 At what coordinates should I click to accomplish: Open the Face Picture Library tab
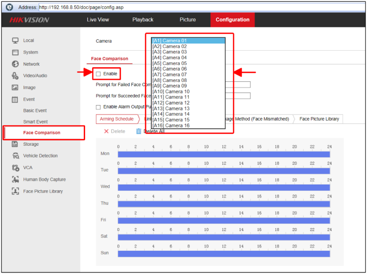tap(319, 119)
